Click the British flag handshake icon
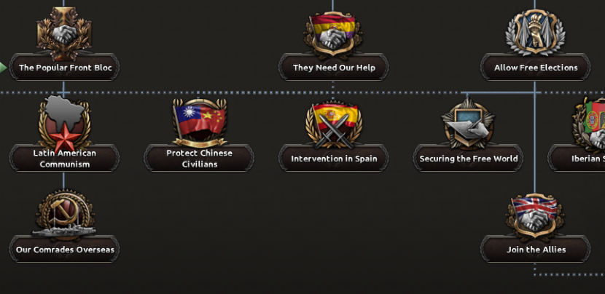Screen dimensions: 605x294 [535, 216]
